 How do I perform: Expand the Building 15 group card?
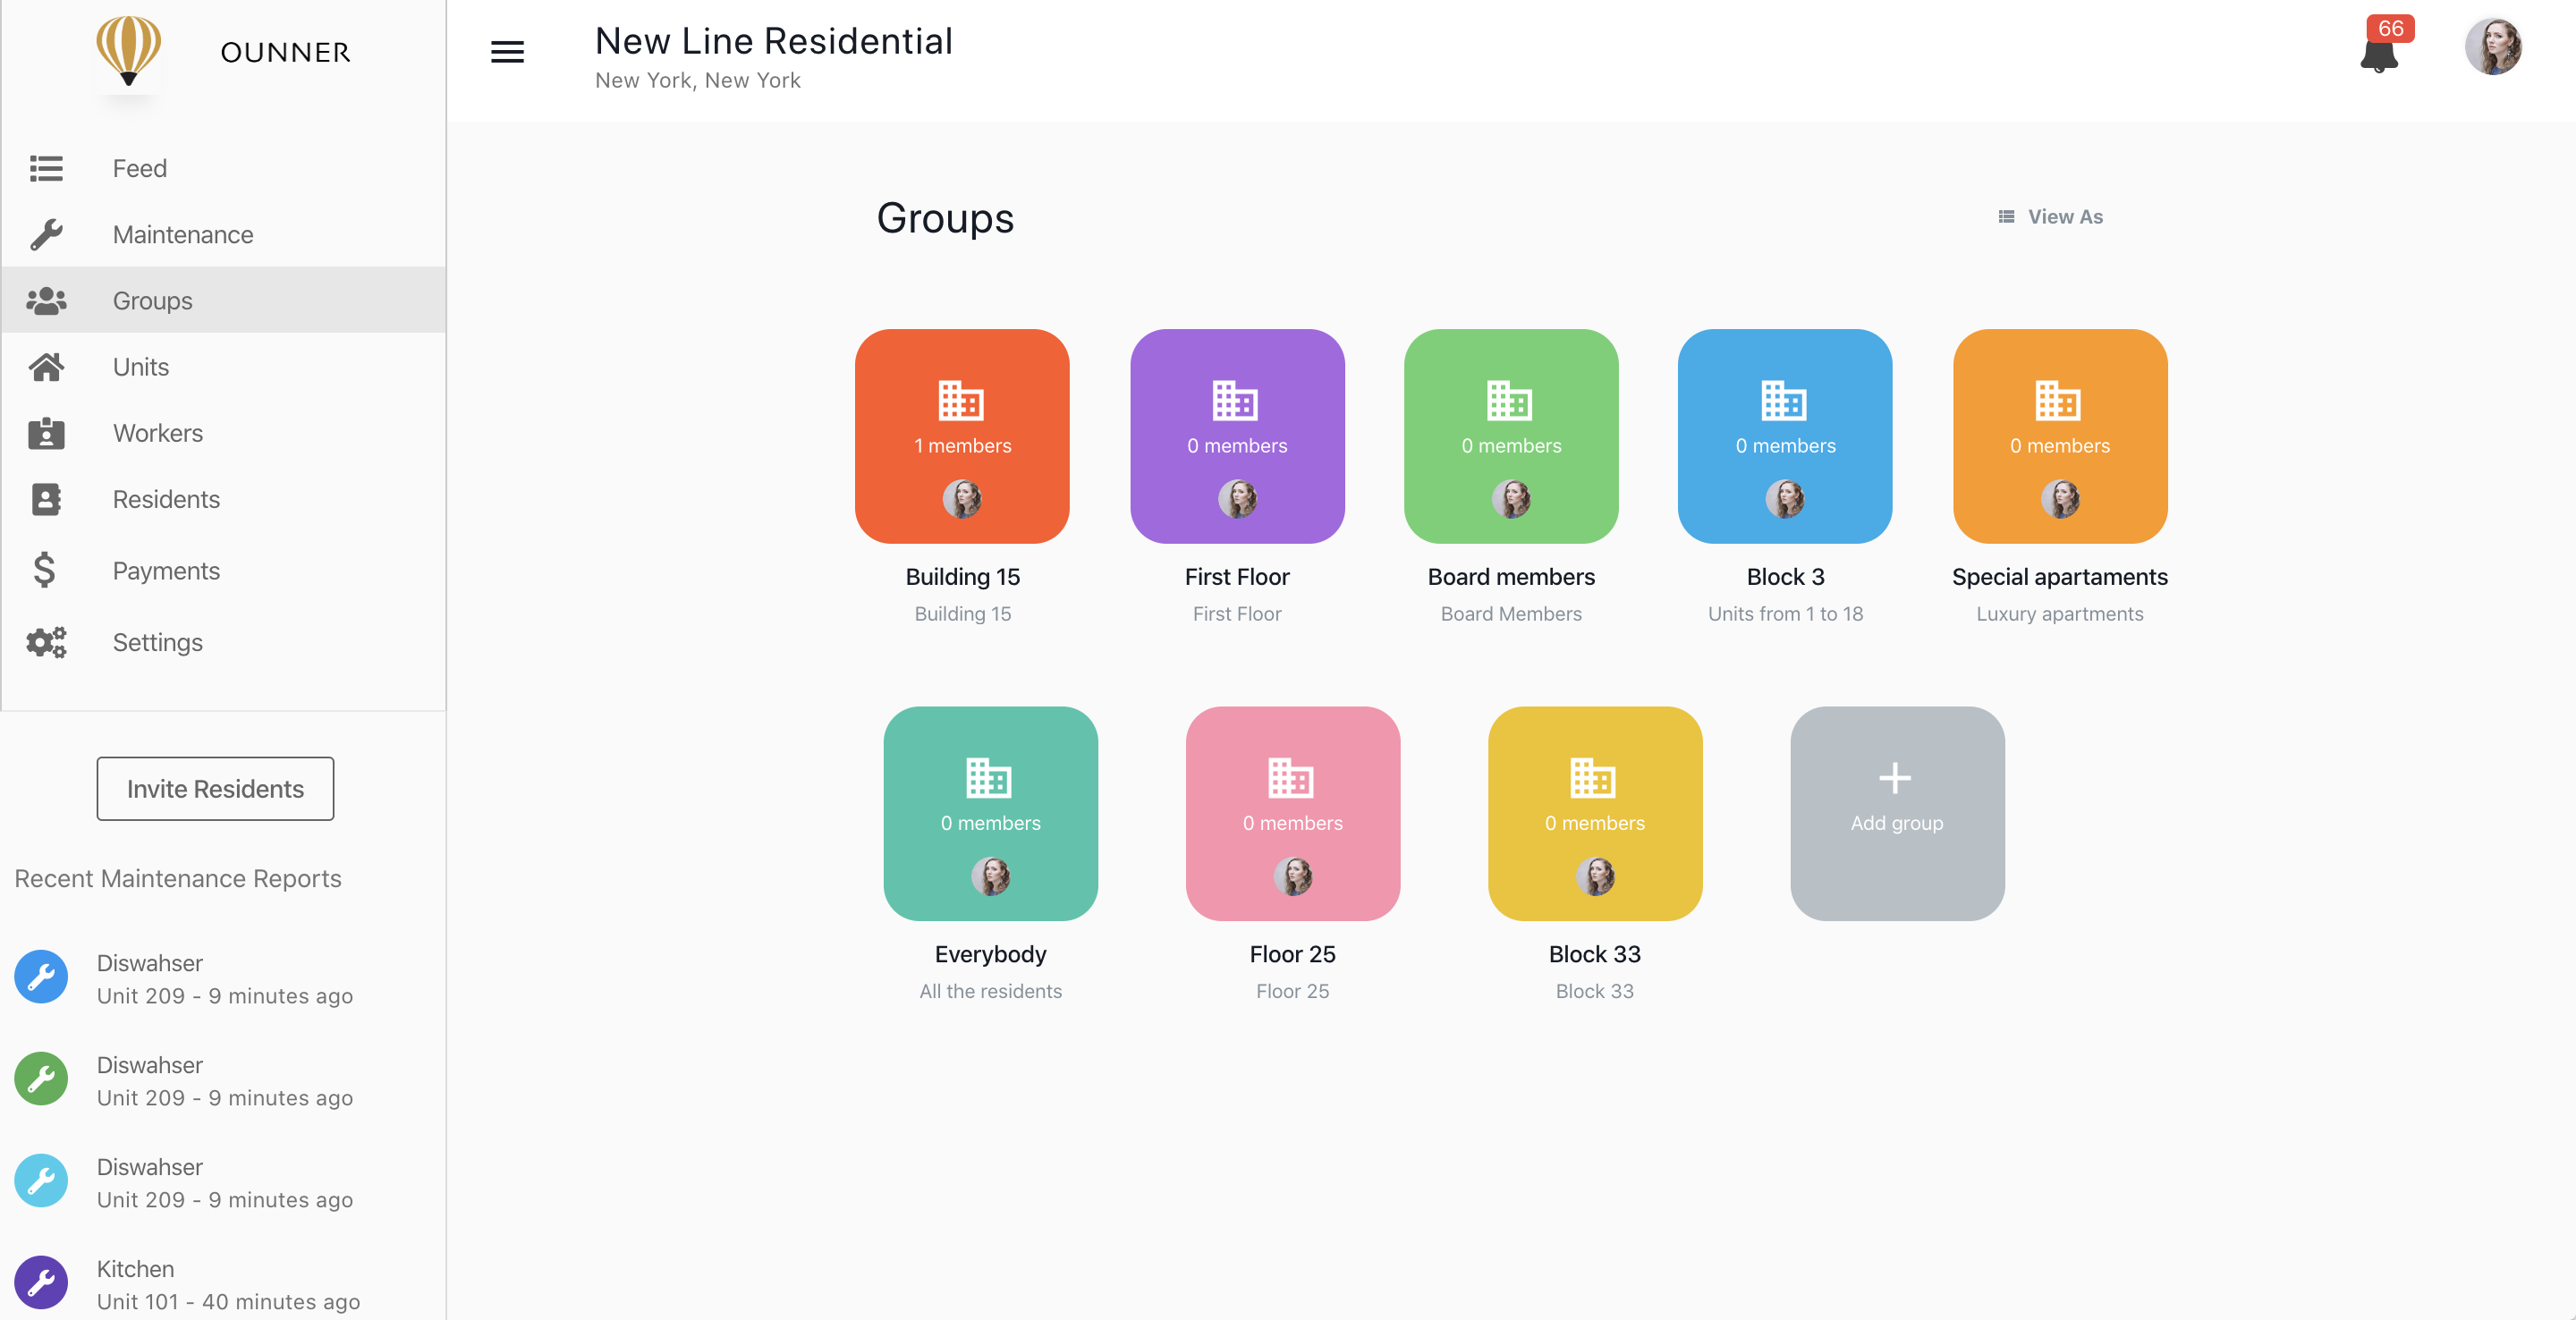click(962, 436)
